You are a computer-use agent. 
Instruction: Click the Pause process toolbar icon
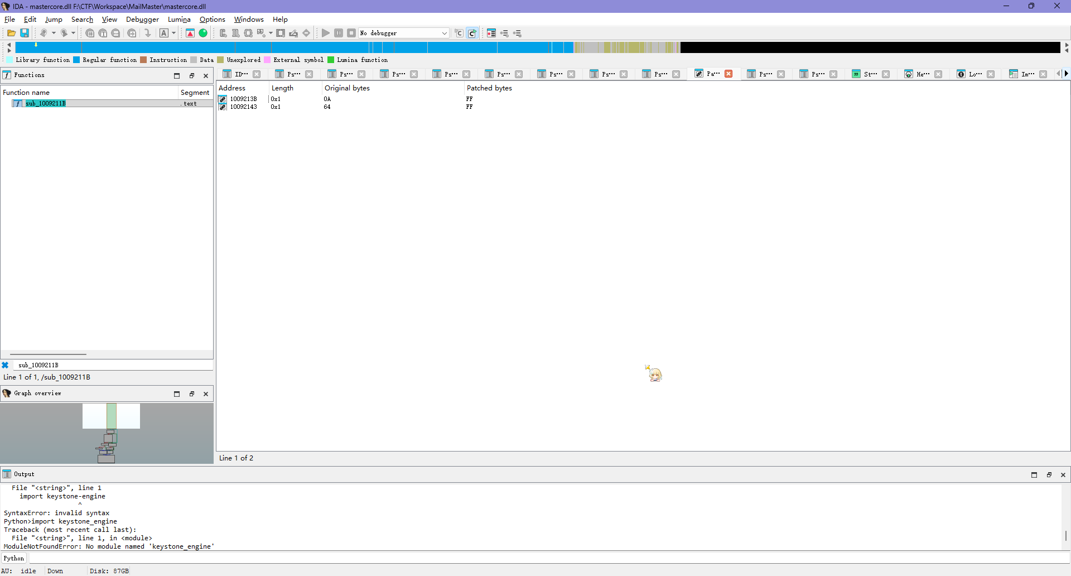[339, 33]
